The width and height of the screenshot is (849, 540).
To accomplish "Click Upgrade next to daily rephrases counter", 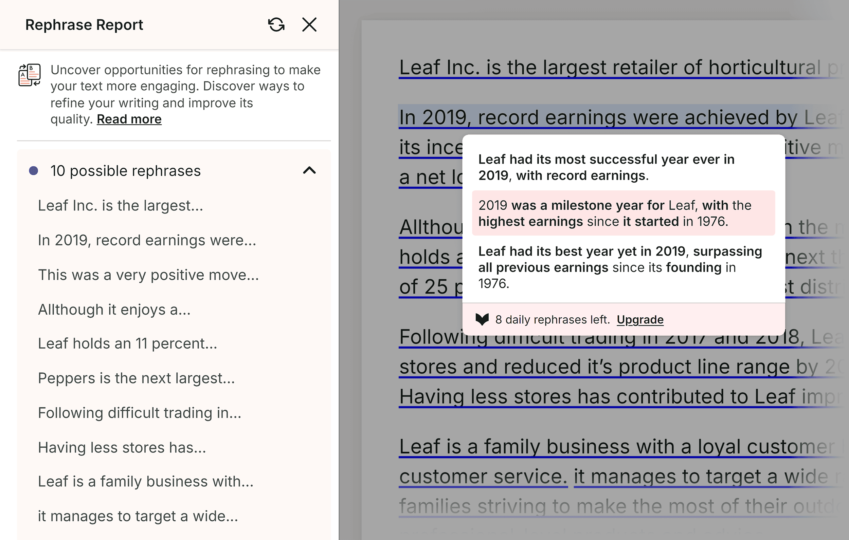I will pos(640,319).
